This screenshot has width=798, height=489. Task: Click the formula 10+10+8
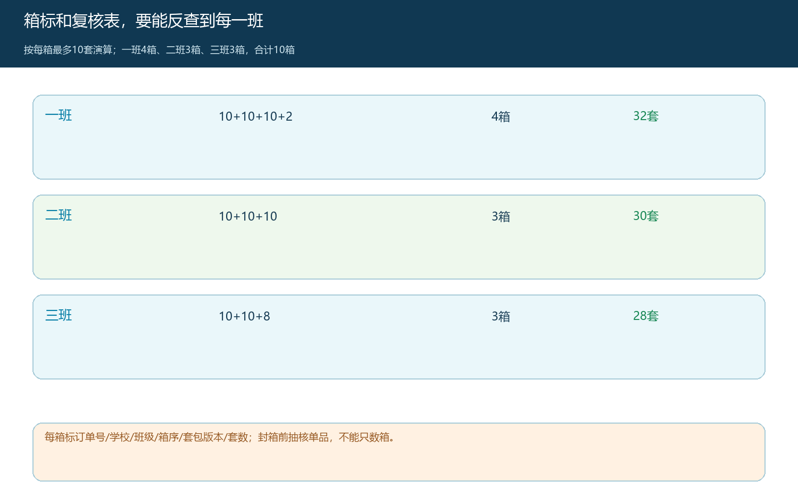pyautogui.click(x=244, y=316)
